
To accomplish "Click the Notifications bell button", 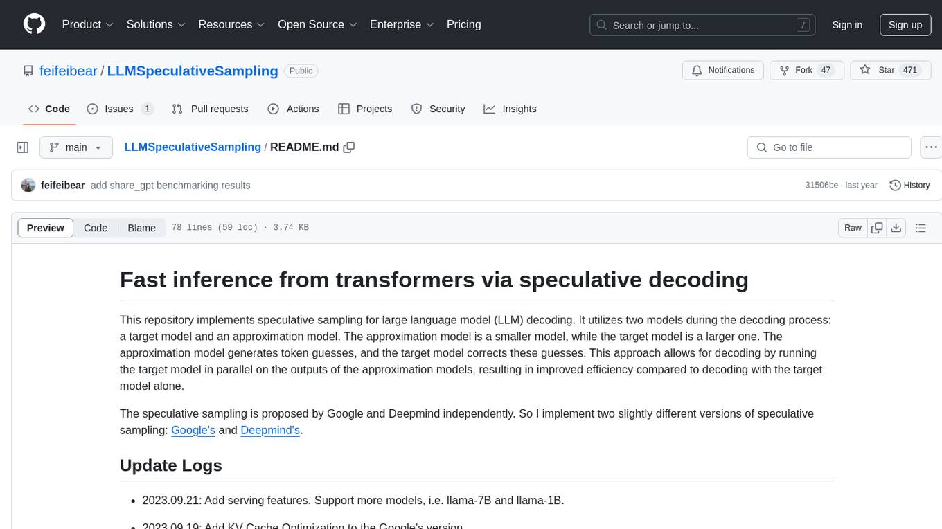I will (723, 70).
